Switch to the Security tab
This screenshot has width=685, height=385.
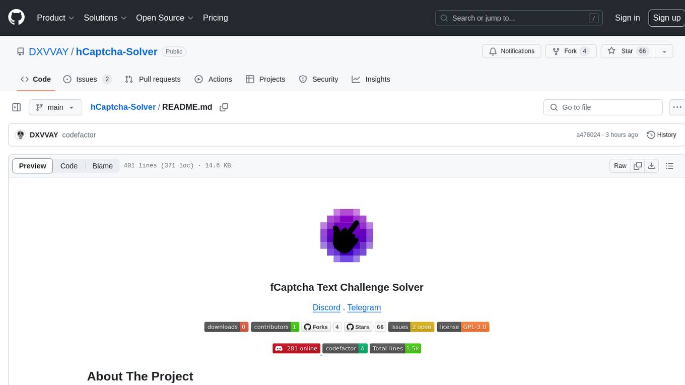(x=318, y=79)
